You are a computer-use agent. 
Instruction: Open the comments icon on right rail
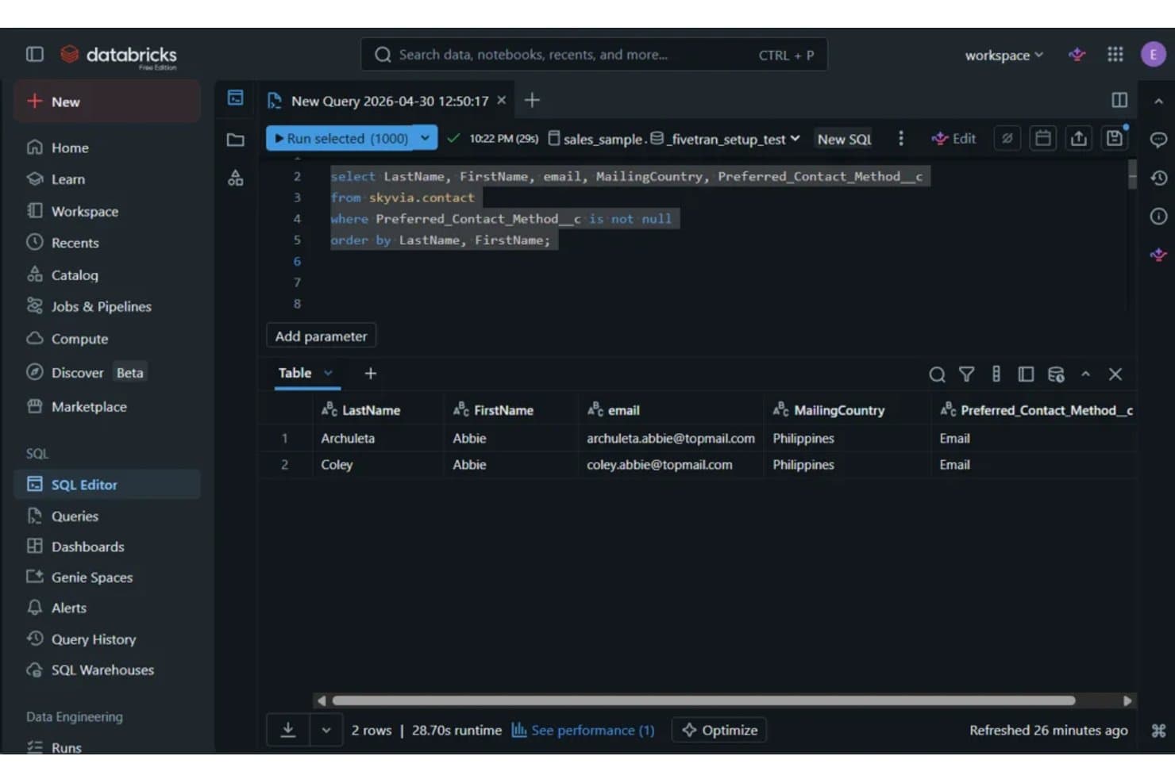(x=1158, y=140)
